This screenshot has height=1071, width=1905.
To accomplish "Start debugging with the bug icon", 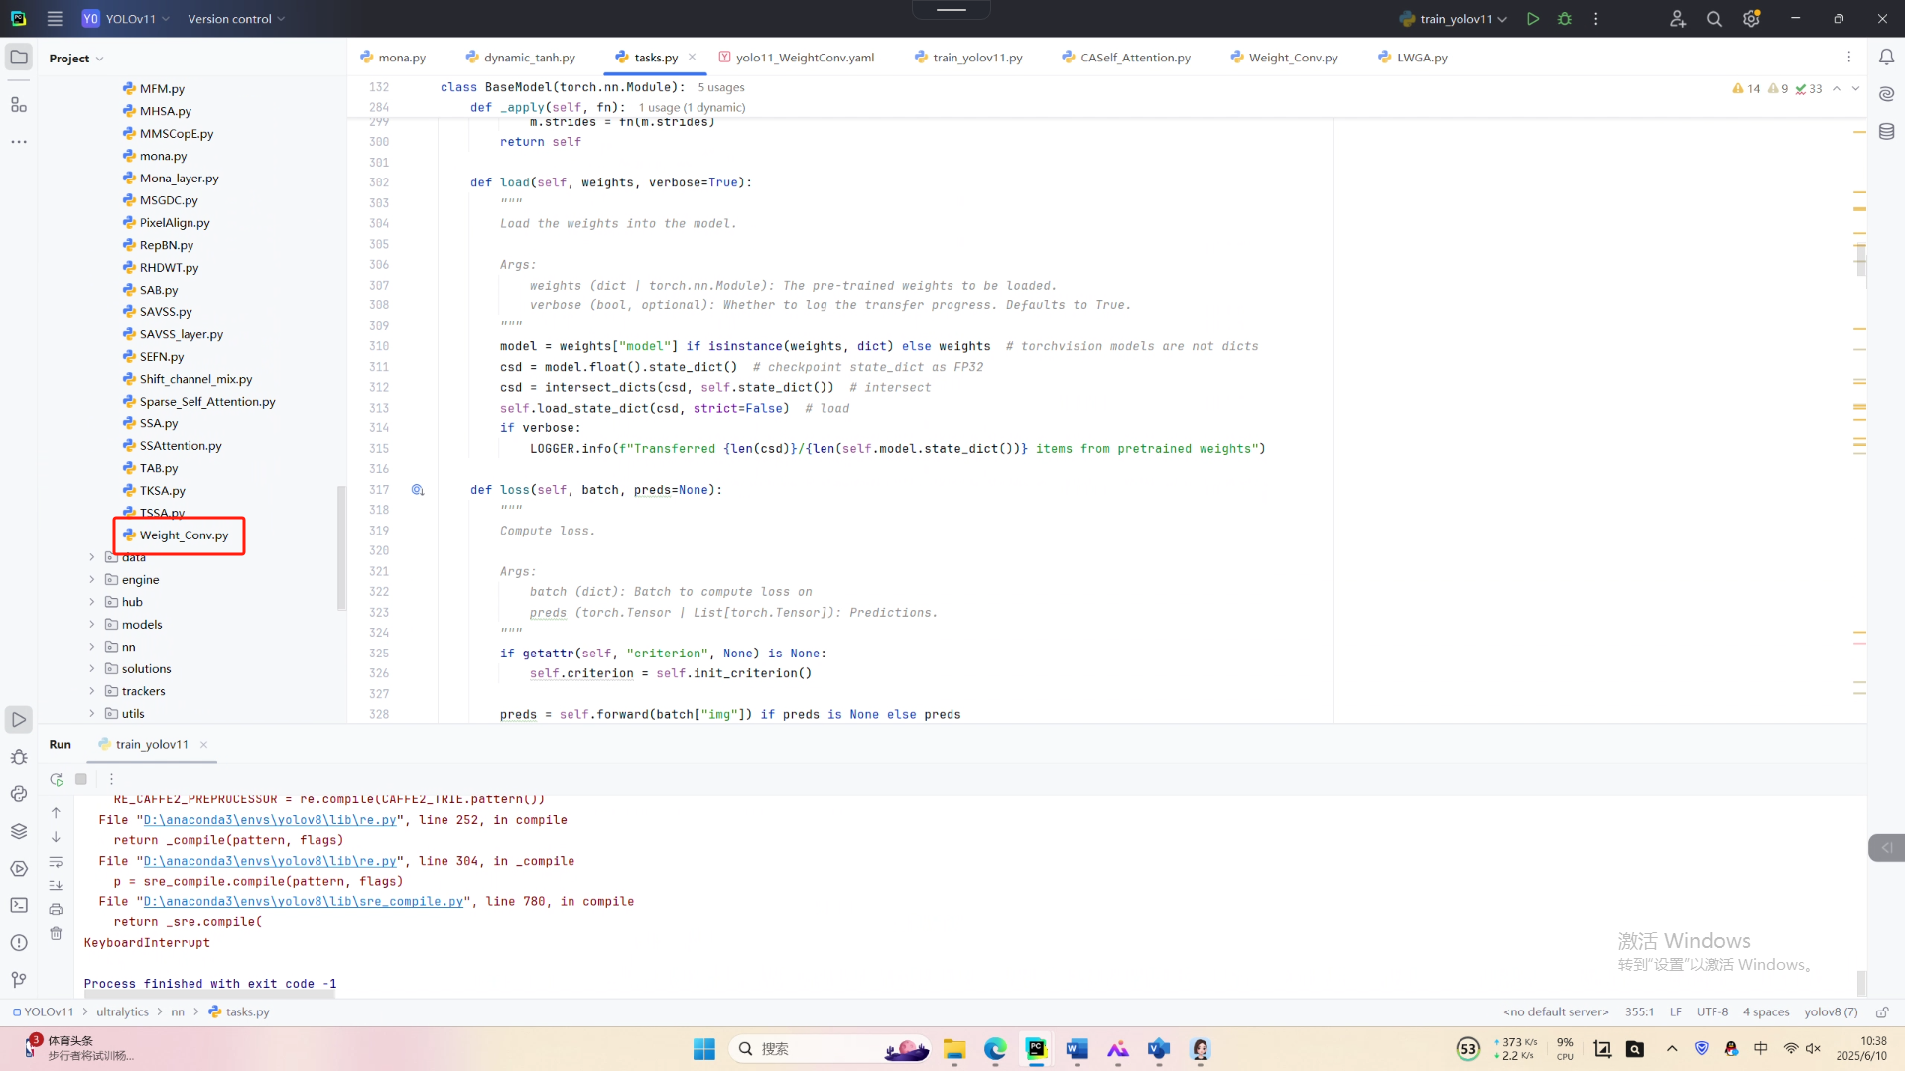I will (x=1565, y=19).
